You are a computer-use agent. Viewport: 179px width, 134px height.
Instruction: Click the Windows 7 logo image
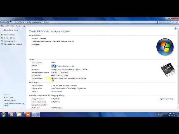[165, 47]
